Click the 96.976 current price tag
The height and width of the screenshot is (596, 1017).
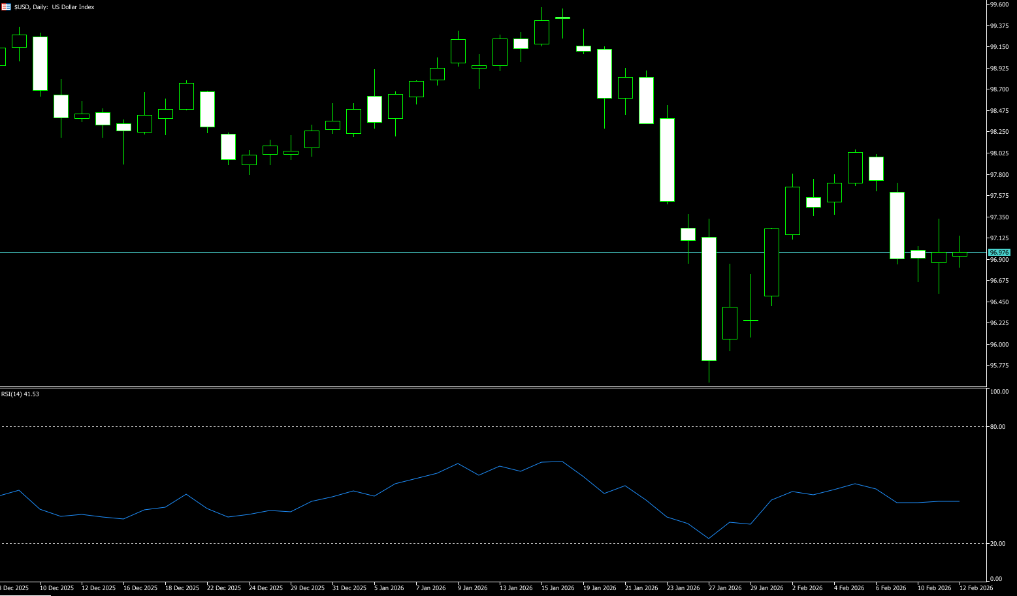[x=999, y=253]
